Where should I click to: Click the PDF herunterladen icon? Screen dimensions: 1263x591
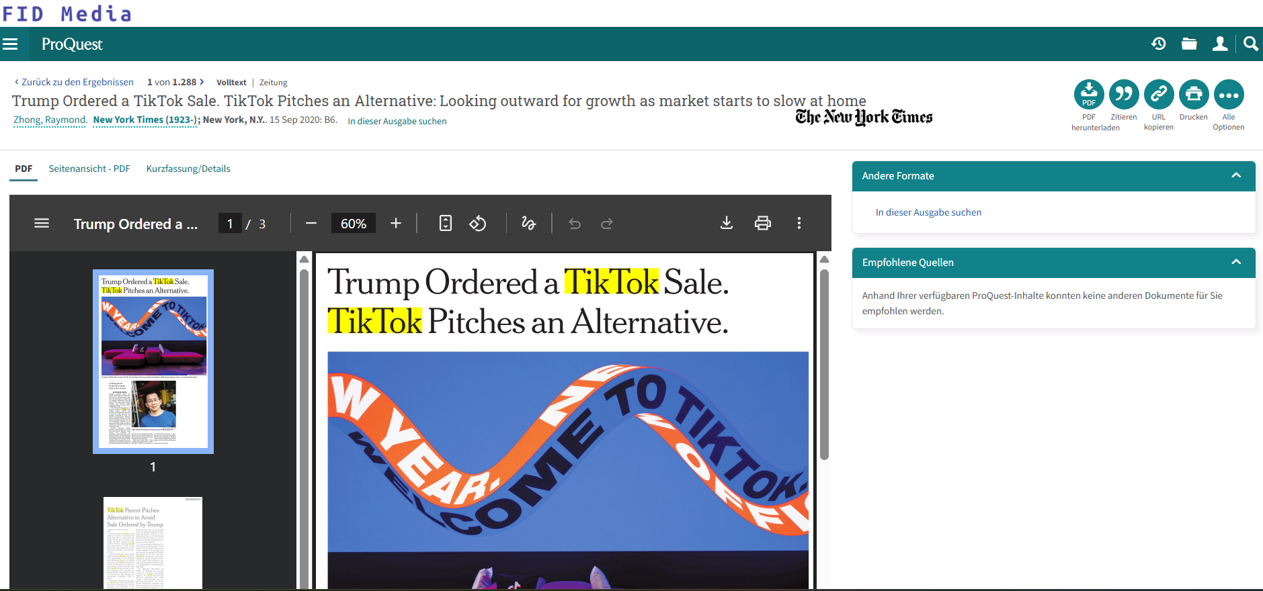click(x=1088, y=95)
